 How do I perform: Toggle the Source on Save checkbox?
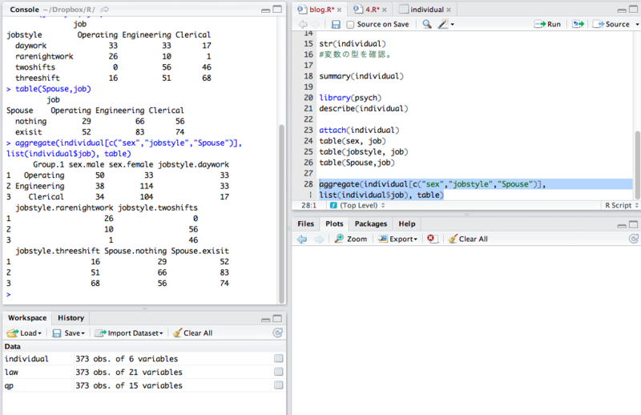350,25
